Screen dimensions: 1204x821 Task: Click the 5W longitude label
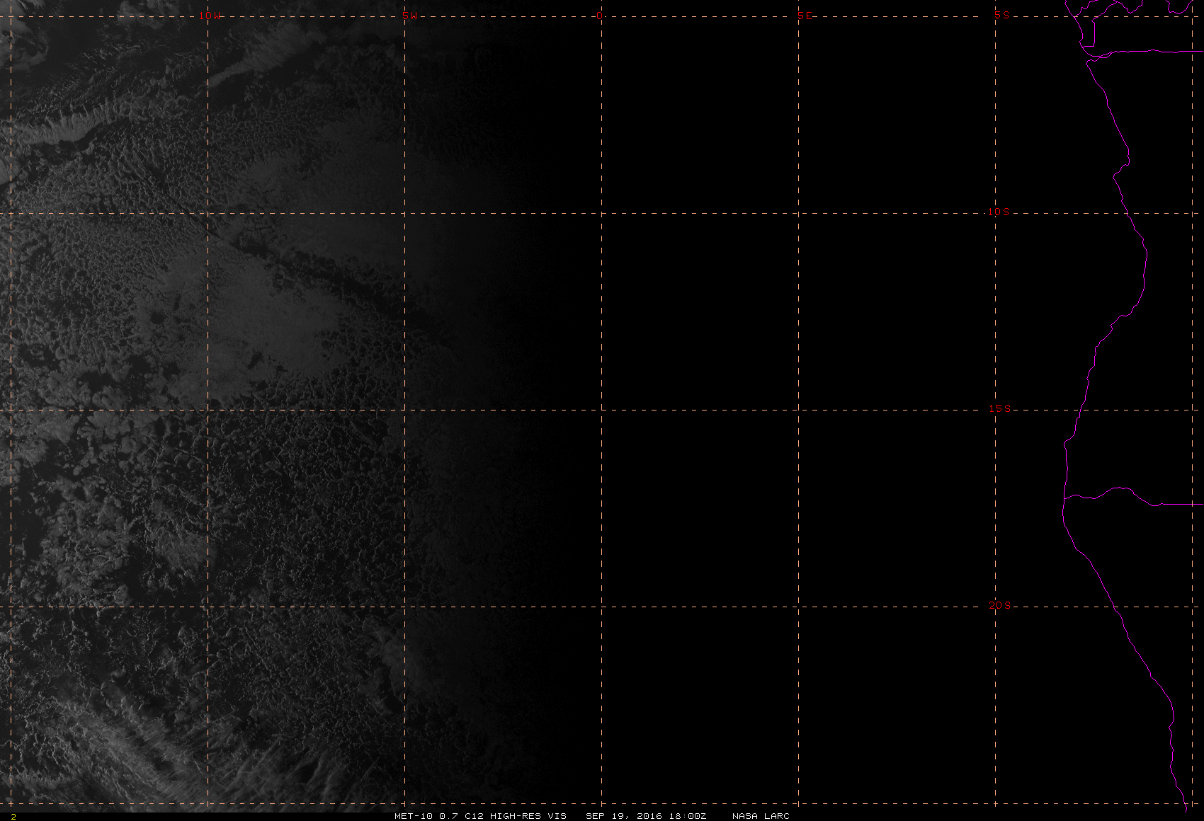tap(409, 16)
